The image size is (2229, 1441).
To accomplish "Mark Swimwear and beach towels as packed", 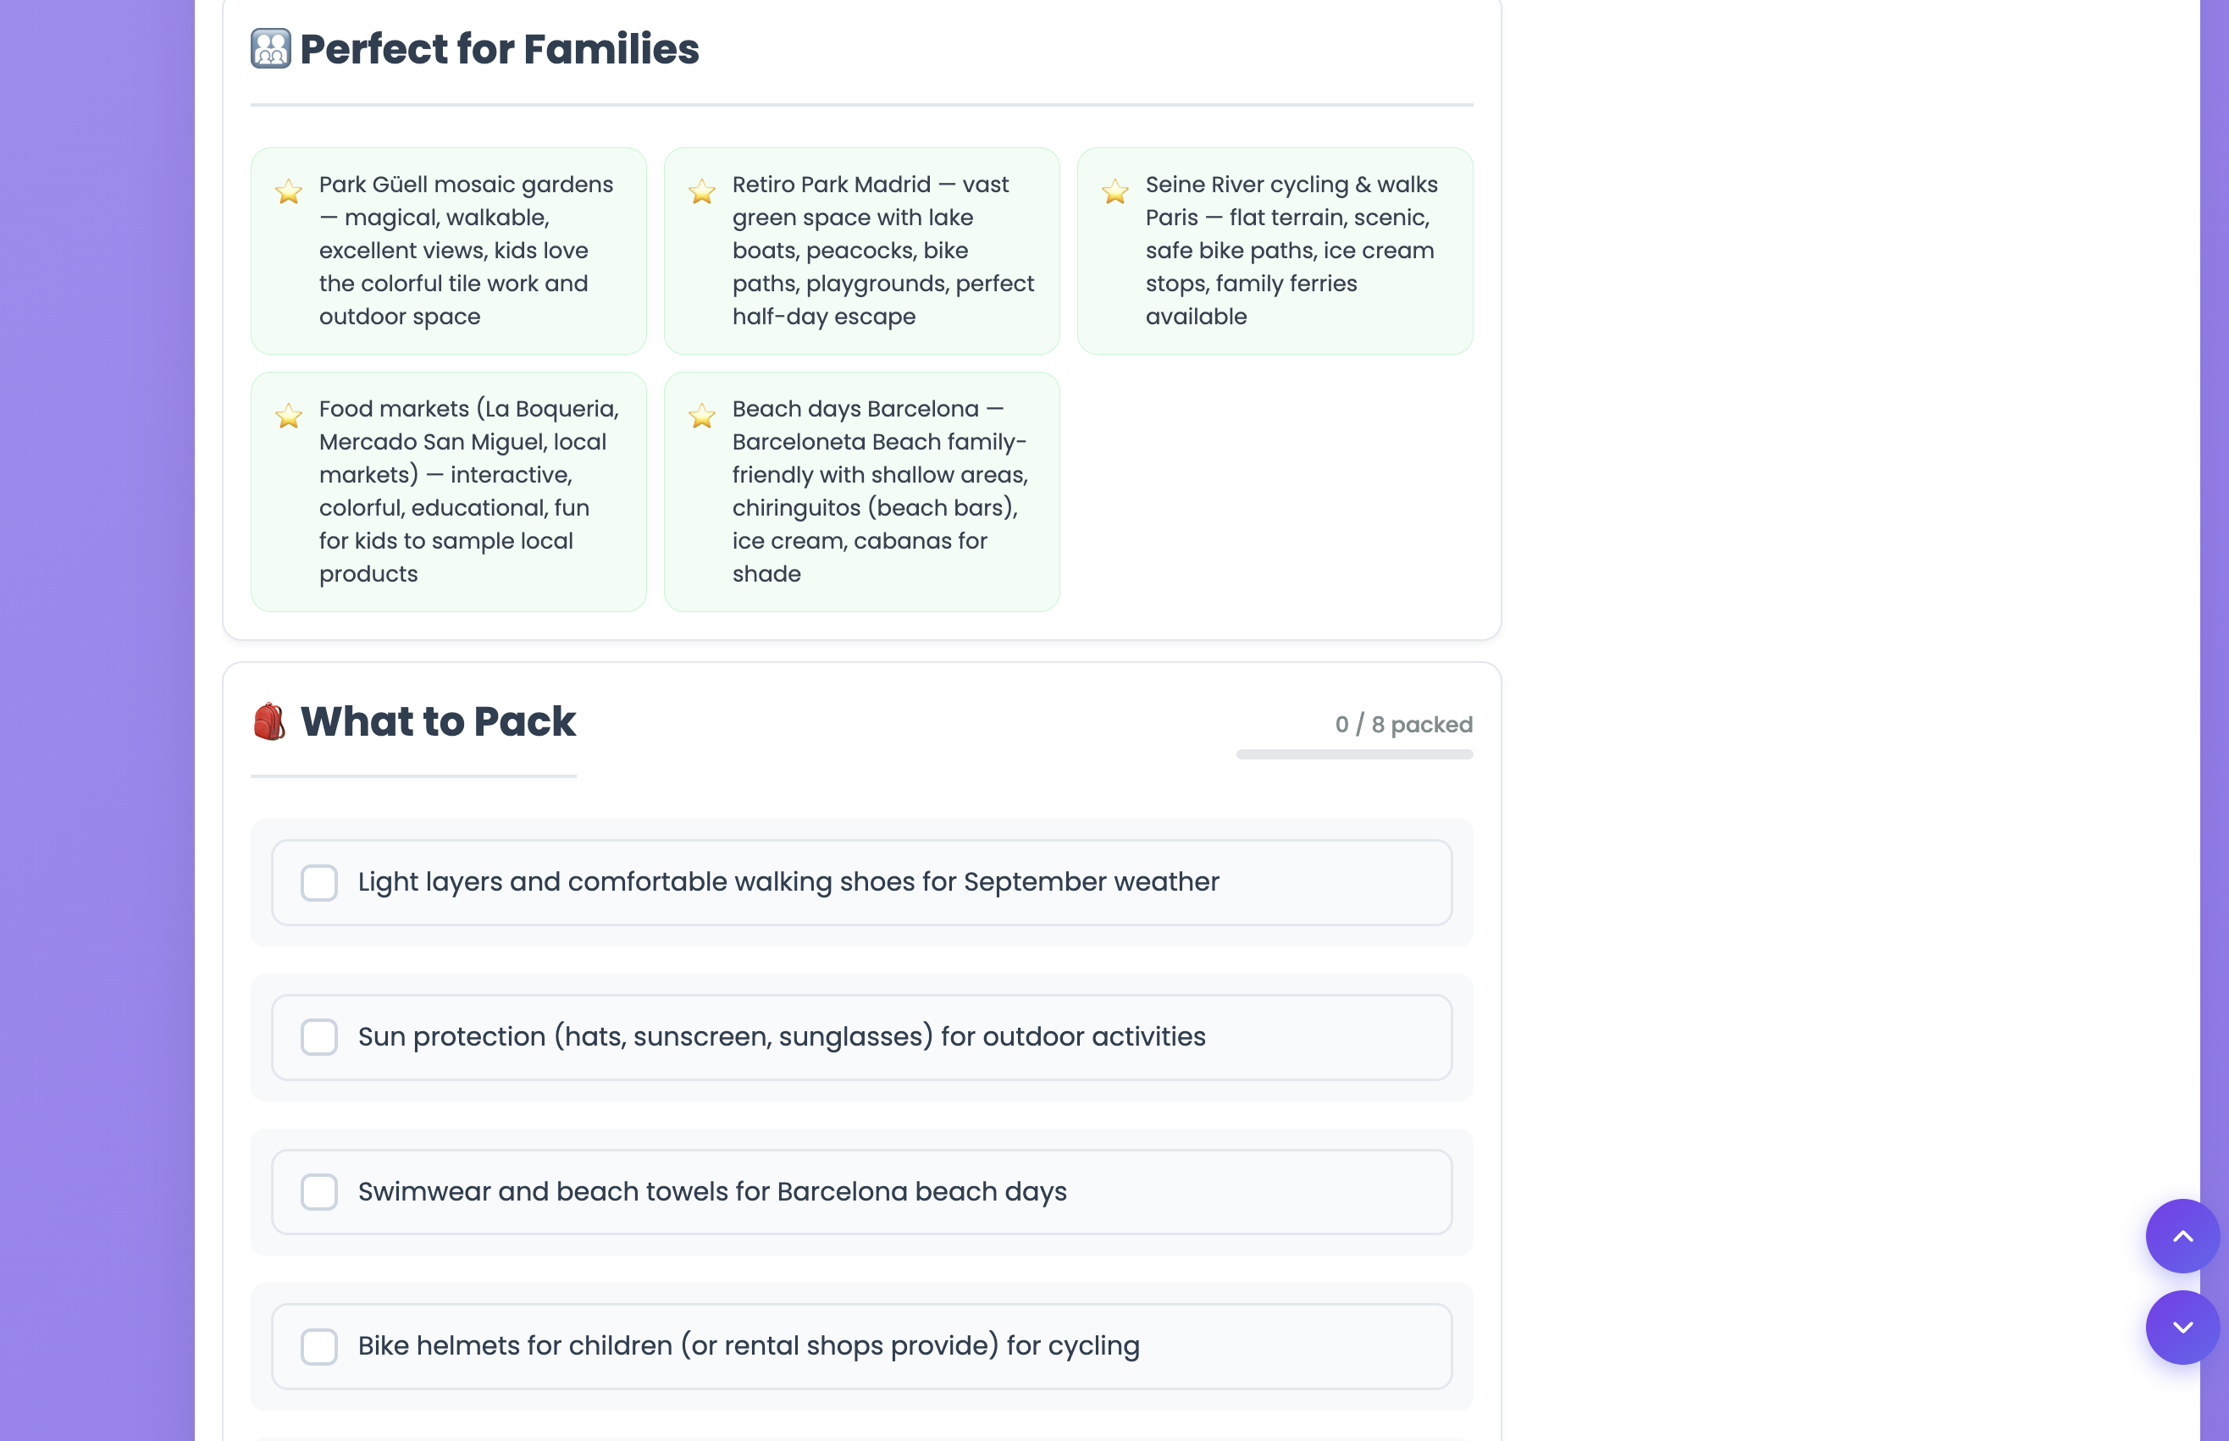I will pyautogui.click(x=319, y=1192).
